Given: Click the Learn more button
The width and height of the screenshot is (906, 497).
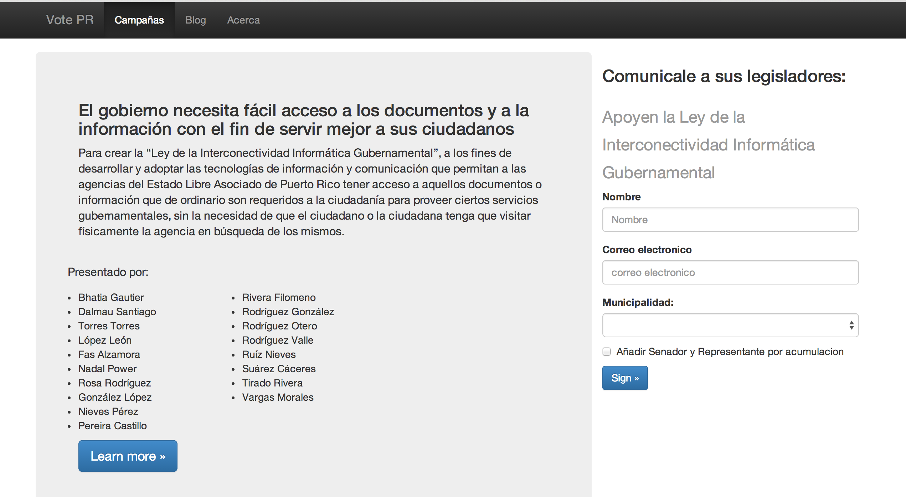Looking at the screenshot, I should tap(128, 456).
